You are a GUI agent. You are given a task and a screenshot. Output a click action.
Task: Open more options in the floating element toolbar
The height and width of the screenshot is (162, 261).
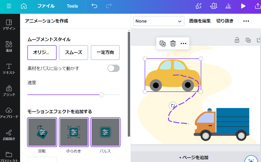(x=183, y=43)
